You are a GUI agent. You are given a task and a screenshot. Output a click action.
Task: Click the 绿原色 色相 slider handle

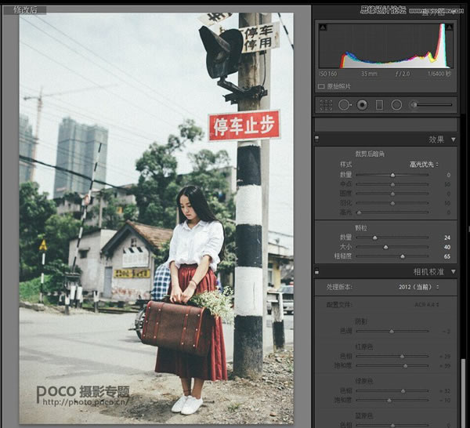pyautogui.click(x=403, y=391)
